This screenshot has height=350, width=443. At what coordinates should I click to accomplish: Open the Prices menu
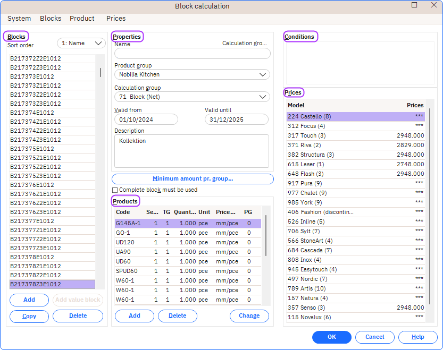116,19
